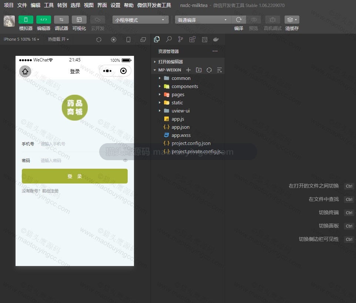Select the docker whale icon in sidebar
356x303 pixels.
pyautogui.click(x=216, y=39)
